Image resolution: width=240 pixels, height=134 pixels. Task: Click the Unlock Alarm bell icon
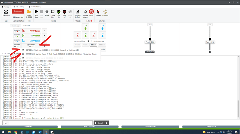pyautogui.click(x=86, y=11)
